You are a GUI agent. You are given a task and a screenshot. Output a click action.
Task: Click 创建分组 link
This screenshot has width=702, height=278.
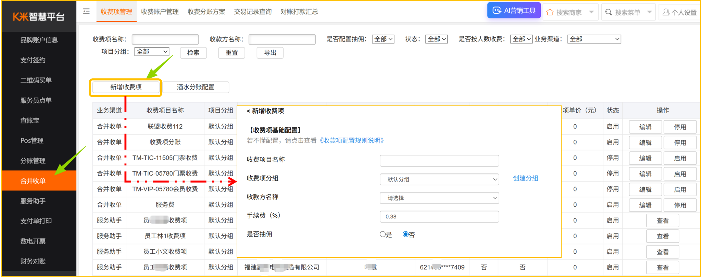525,178
